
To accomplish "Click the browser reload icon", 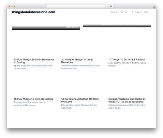I will pos(106,6).
